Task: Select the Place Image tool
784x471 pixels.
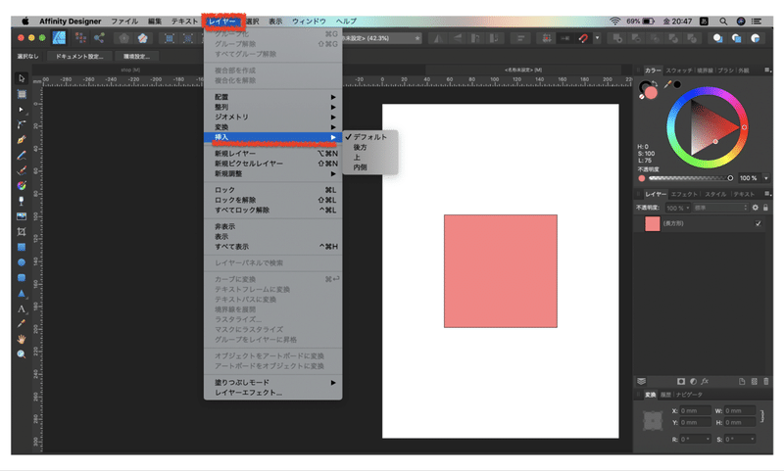Action: (x=22, y=216)
